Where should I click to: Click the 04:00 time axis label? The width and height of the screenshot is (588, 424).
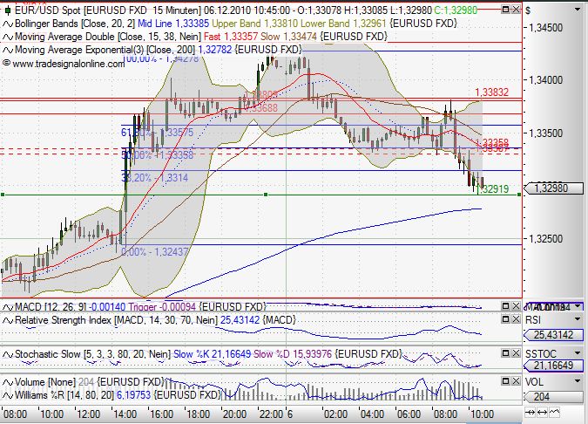[x=372, y=414]
